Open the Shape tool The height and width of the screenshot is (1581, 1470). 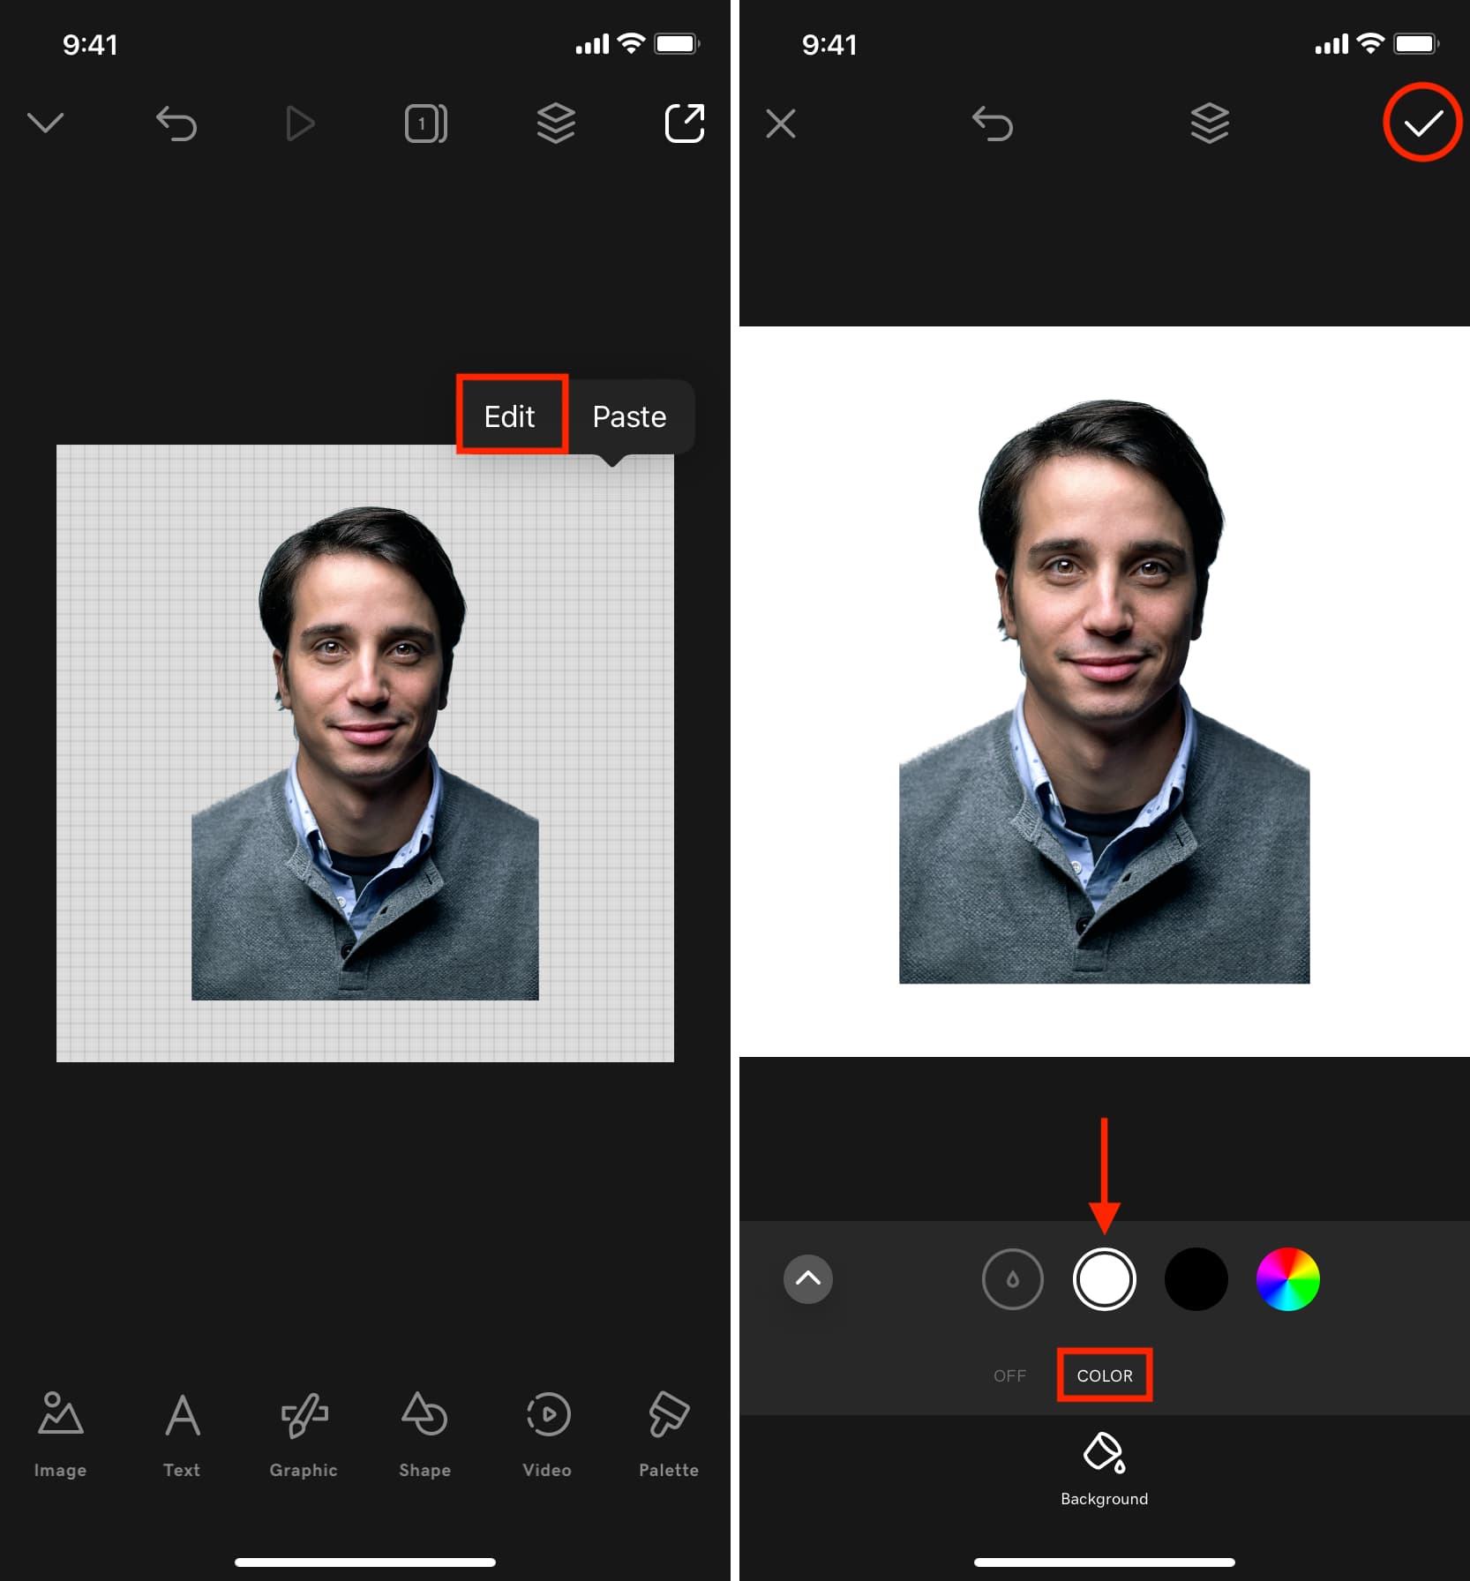point(424,1435)
